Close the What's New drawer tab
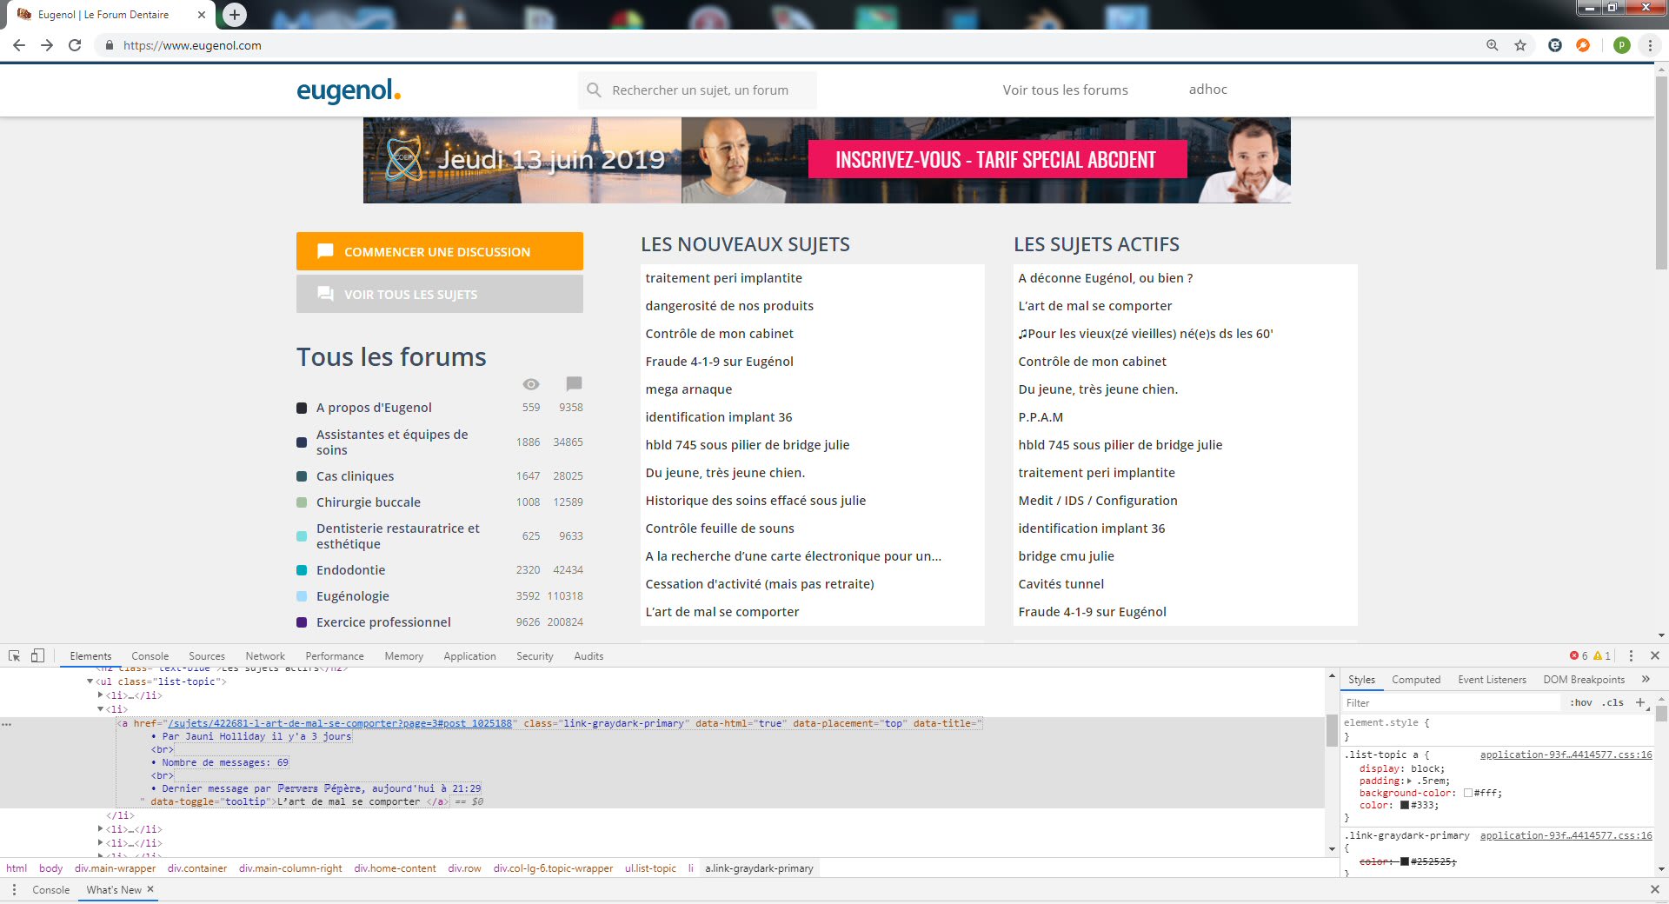 [x=150, y=889]
